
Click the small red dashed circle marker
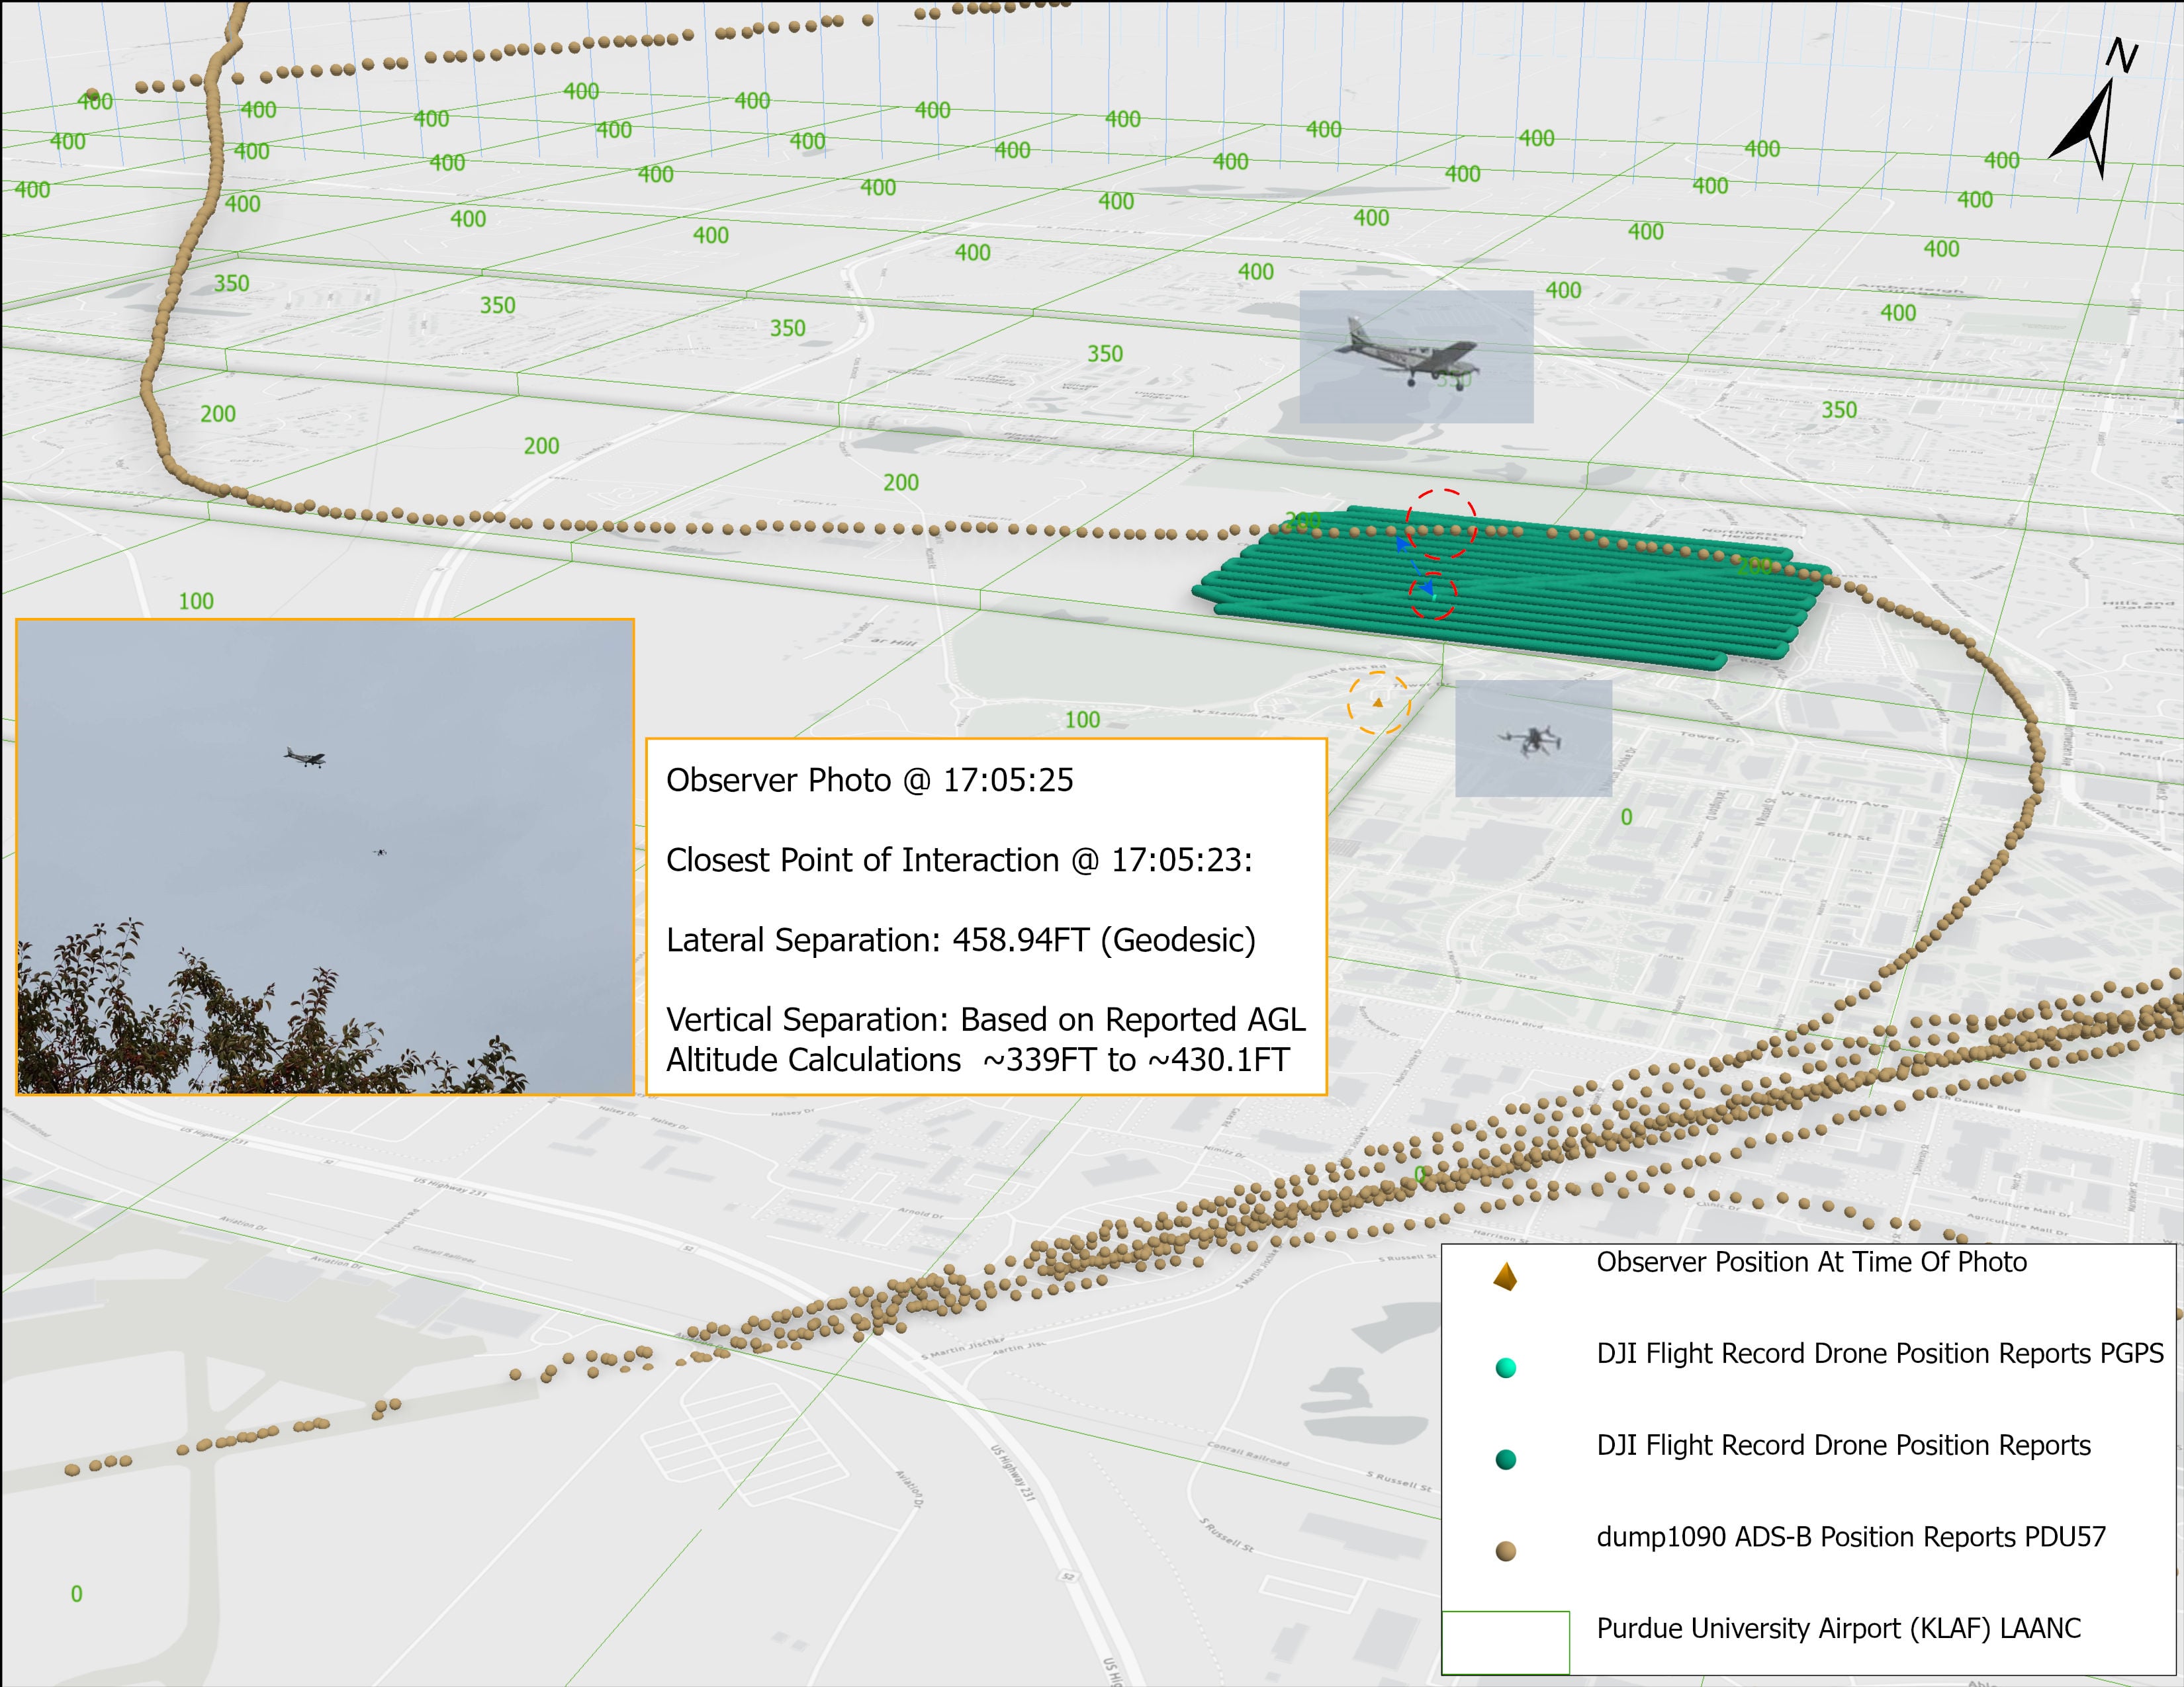click(1433, 595)
